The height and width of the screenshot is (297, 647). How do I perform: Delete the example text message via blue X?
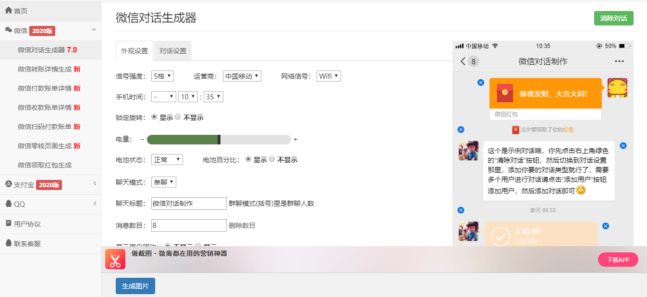click(x=623, y=146)
